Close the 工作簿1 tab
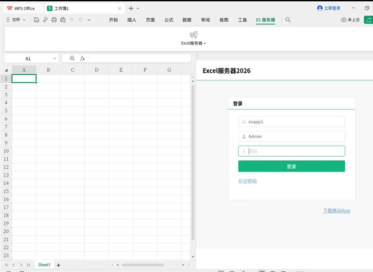The width and height of the screenshot is (373, 272). (x=119, y=8)
